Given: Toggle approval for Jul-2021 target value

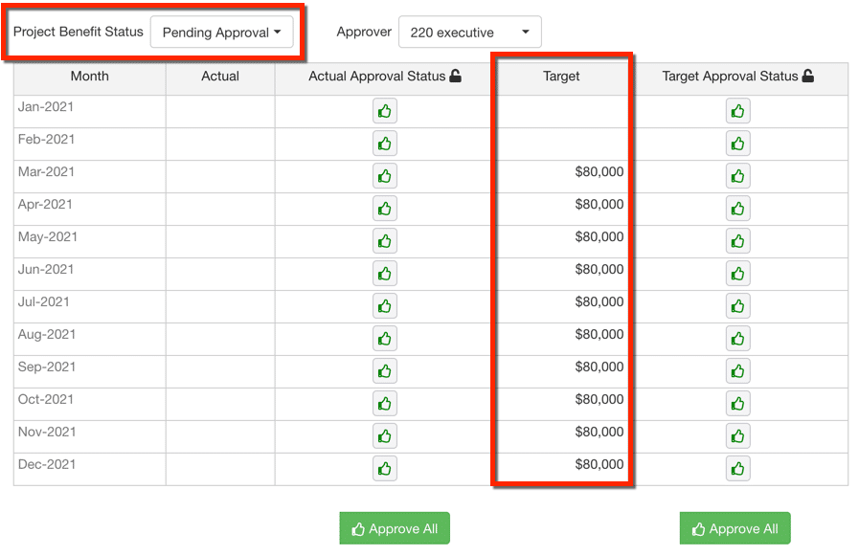Looking at the screenshot, I should click(x=738, y=306).
